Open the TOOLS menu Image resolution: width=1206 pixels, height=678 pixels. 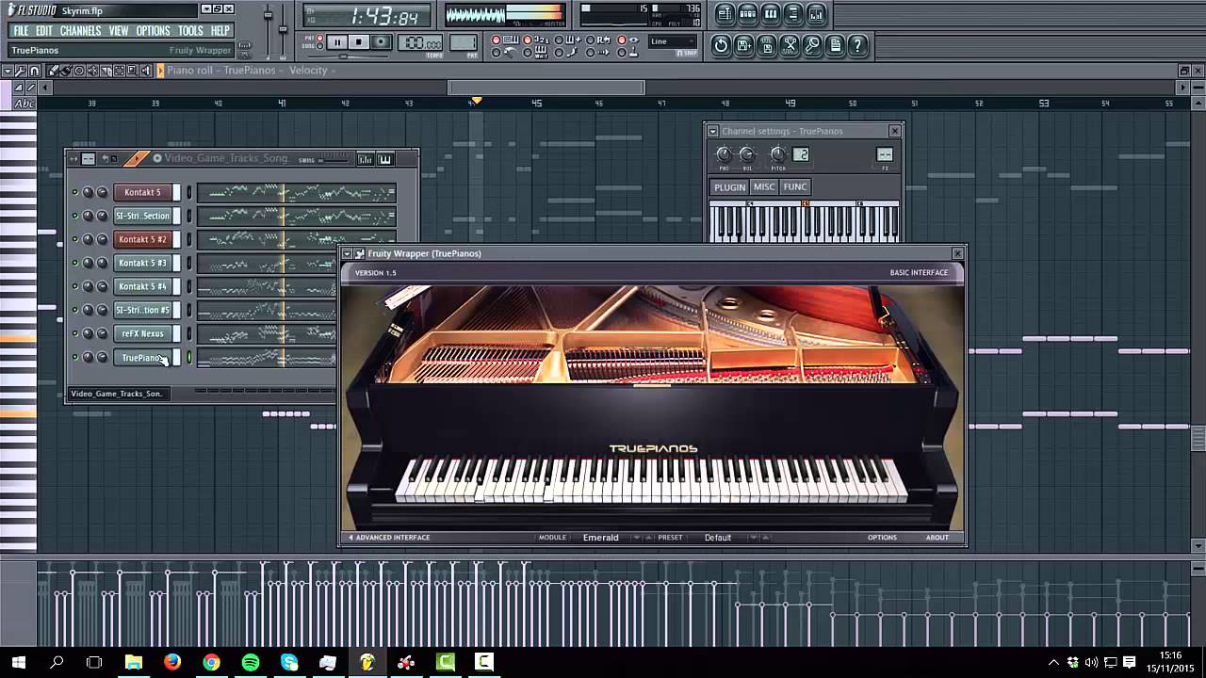[190, 31]
